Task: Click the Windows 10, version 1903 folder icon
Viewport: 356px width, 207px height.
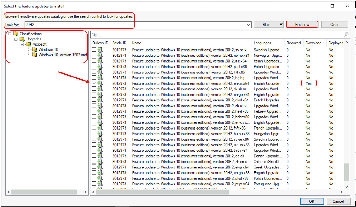Action: (35, 55)
